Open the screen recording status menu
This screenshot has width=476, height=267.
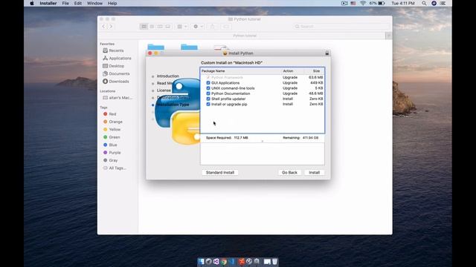click(344, 3)
